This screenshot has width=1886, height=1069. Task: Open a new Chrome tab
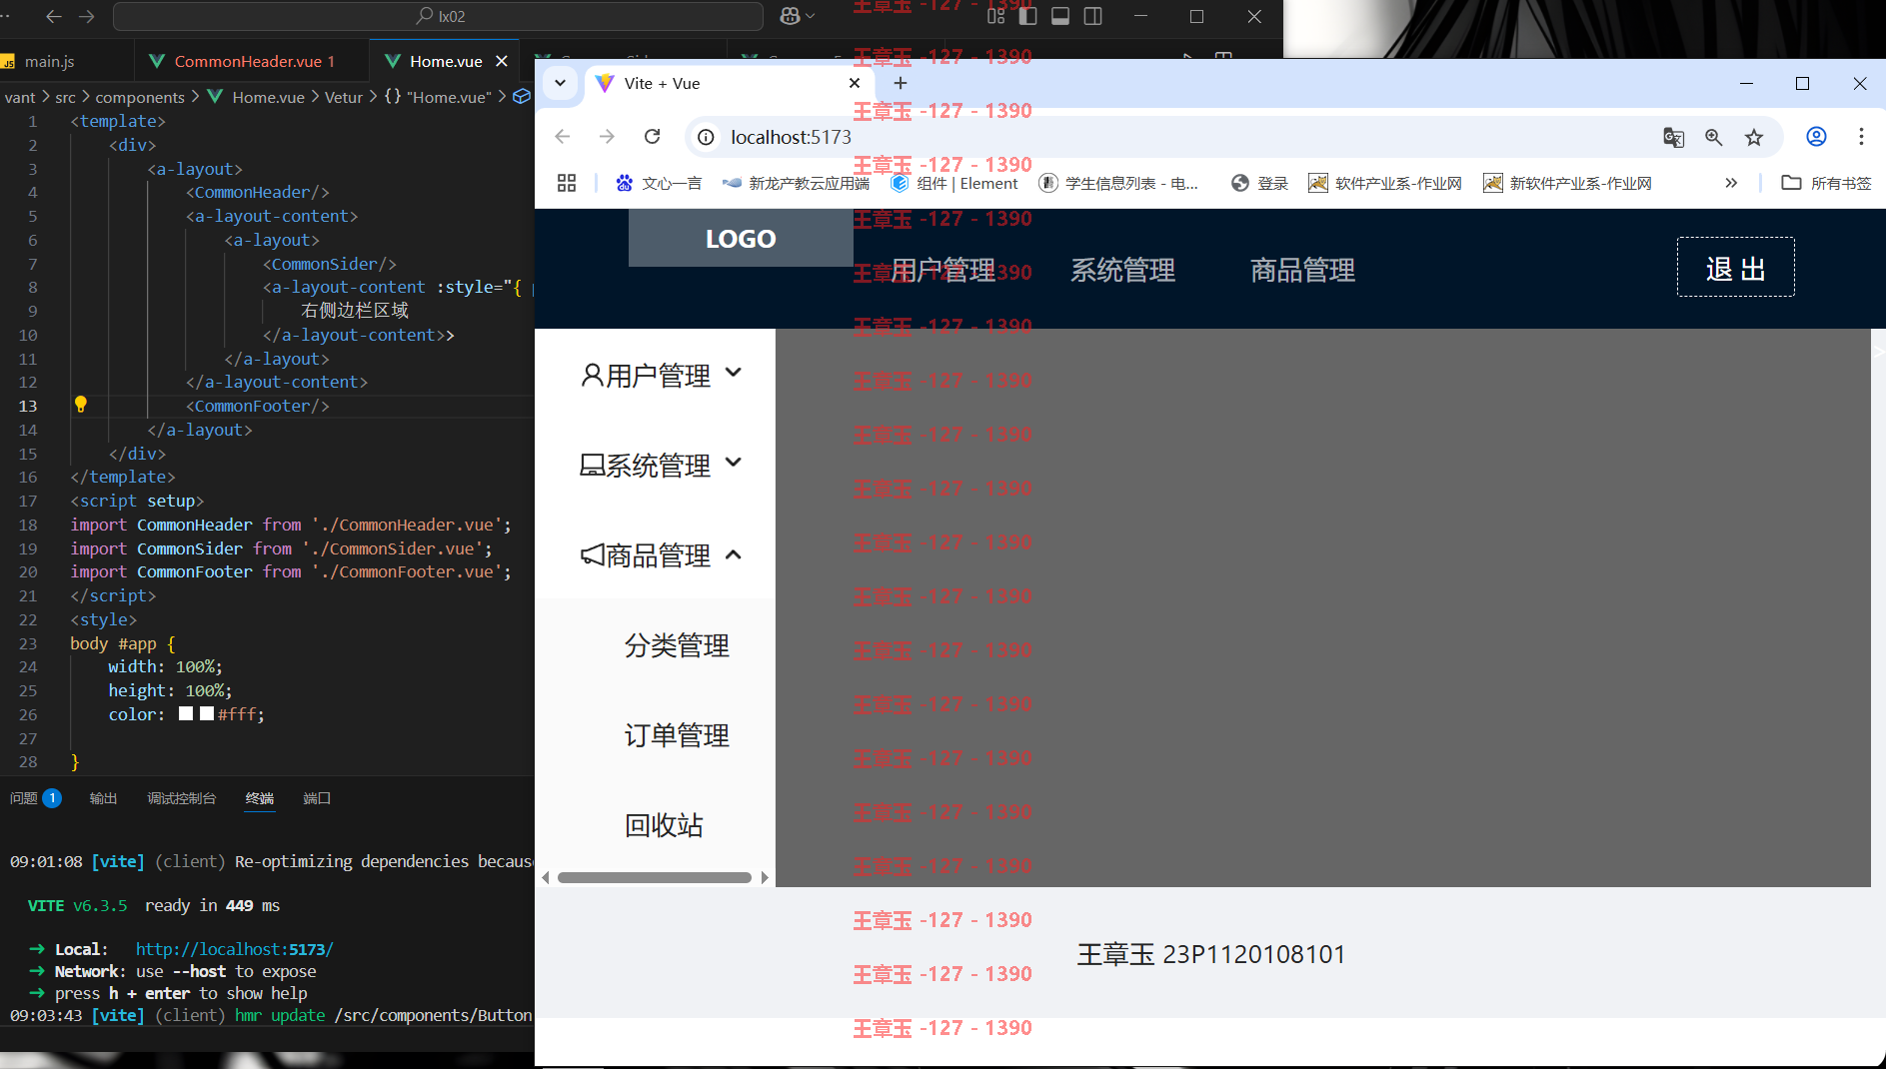click(x=901, y=83)
